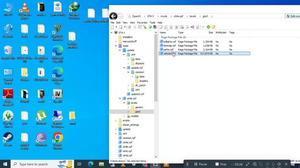Stop the screen recording
This screenshot has height=168, width=300.
[221, 164]
